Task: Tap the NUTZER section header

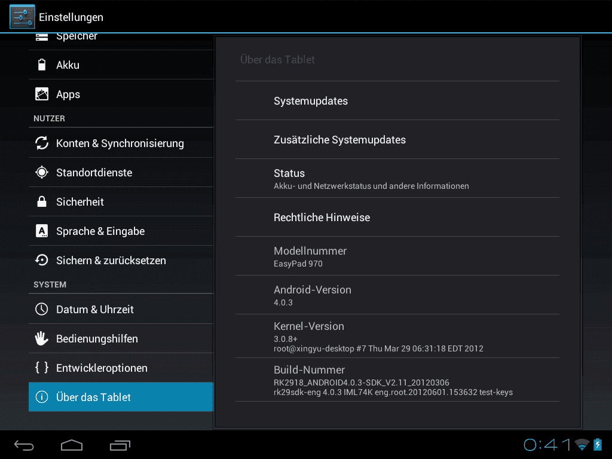Action: pyautogui.click(x=49, y=118)
